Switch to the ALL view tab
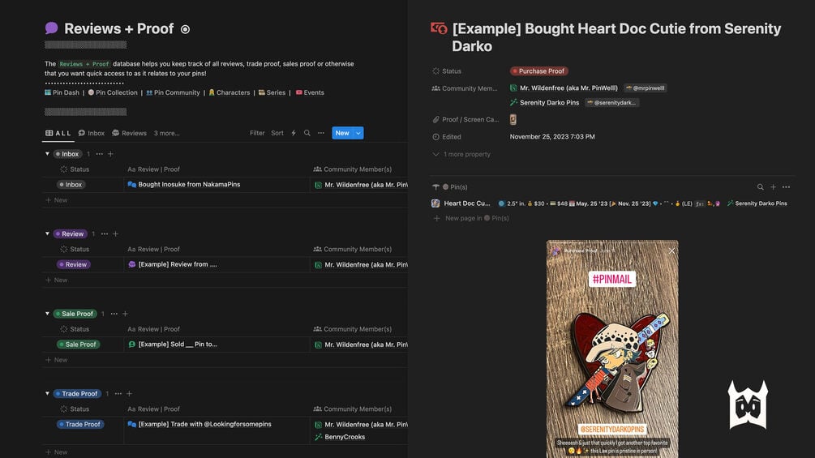The width and height of the screenshot is (815, 458). click(58, 133)
